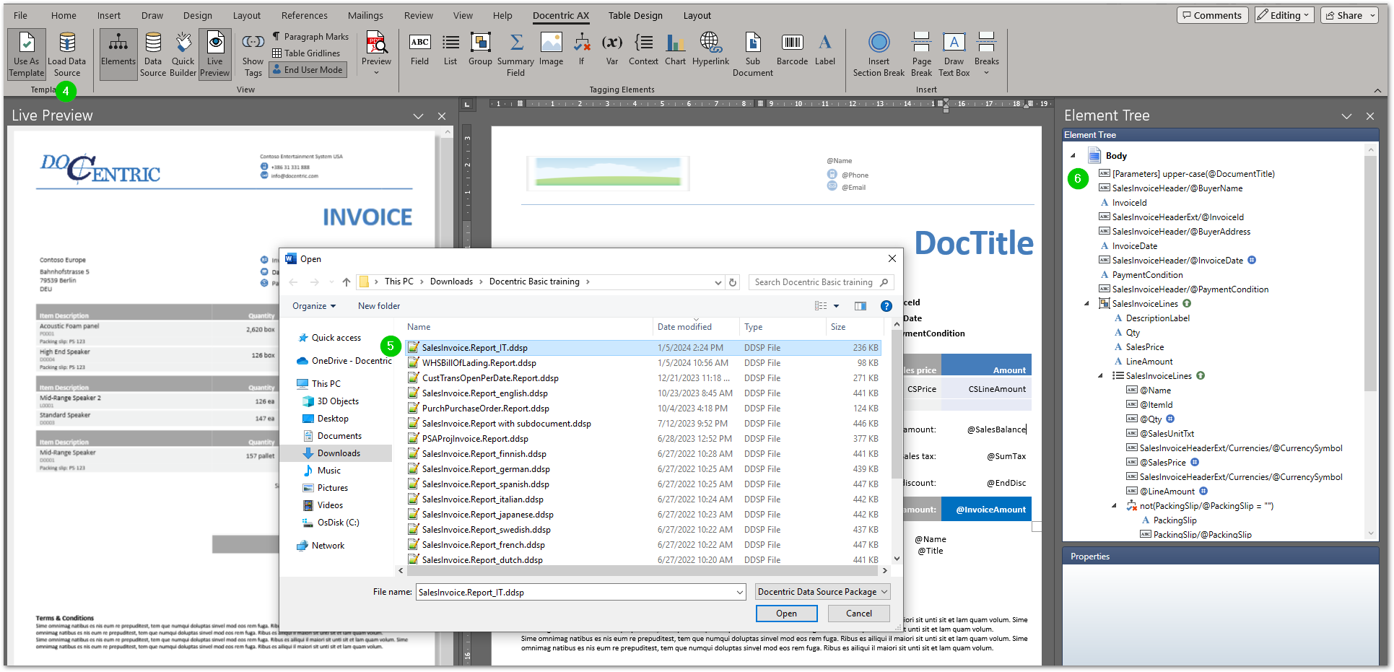
Task: Open the References ribbon tab
Action: pyautogui.click(x=305, y=15)
